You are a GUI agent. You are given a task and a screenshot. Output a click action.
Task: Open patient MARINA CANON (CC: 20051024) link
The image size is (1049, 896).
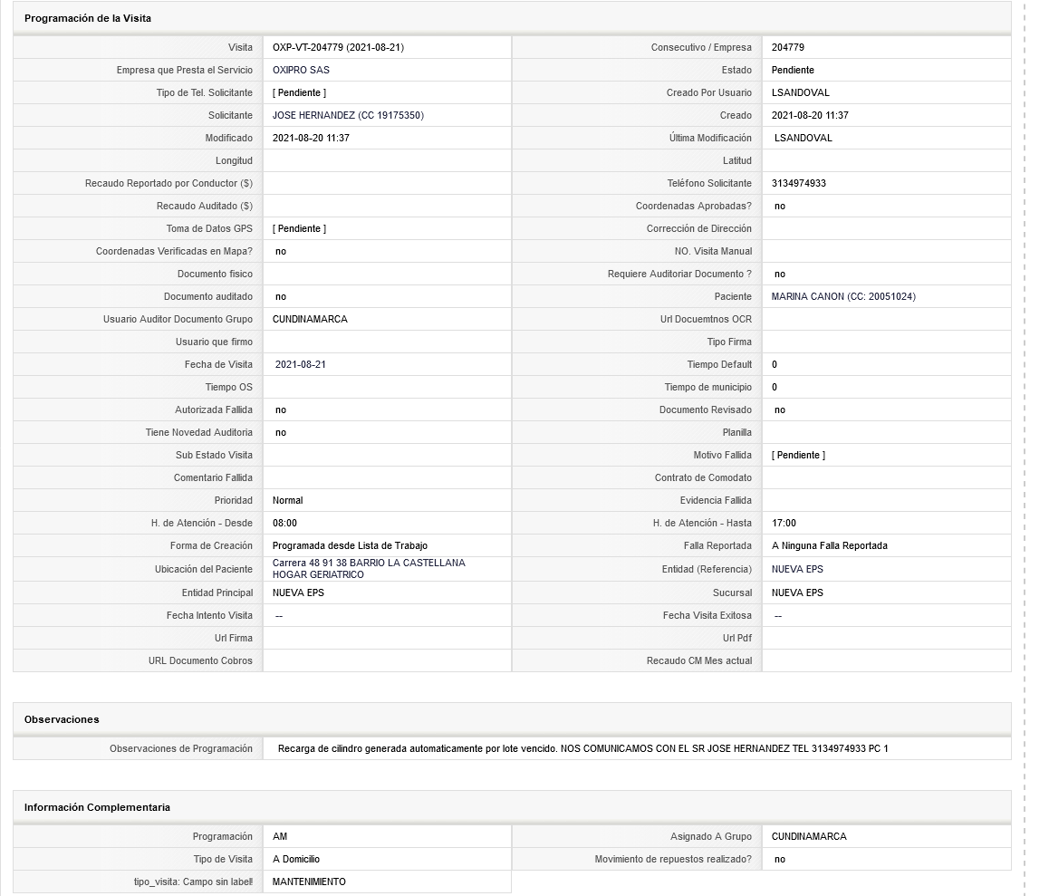point(843,296)
